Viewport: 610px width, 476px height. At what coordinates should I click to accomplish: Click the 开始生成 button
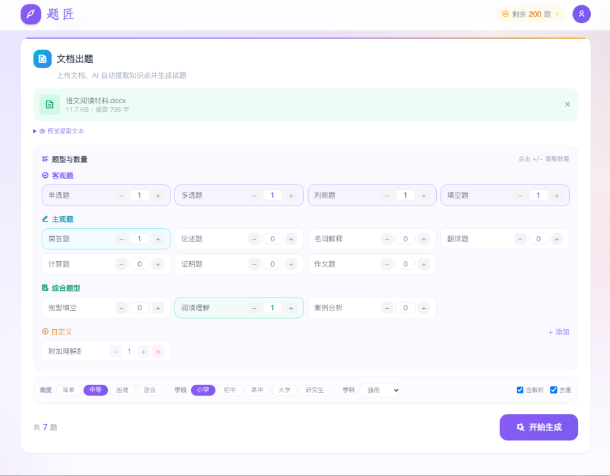tap(539, 427)
